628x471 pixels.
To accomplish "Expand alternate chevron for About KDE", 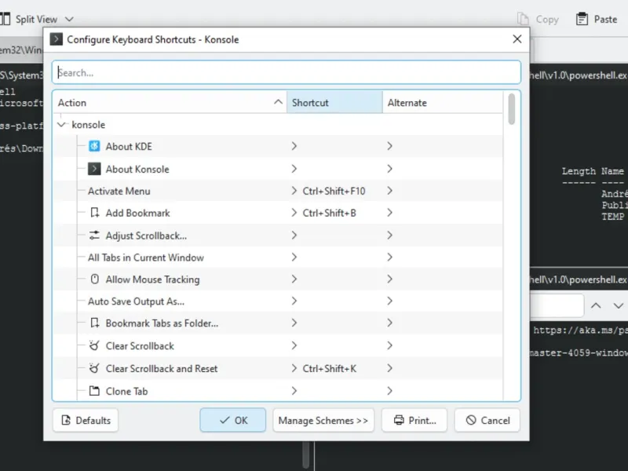I will click(x=389, y=146).
